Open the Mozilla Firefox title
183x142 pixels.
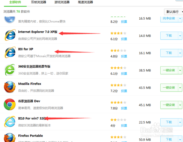click(30, 84)
